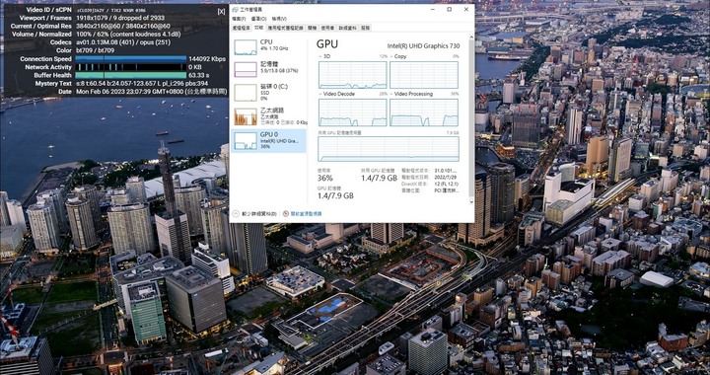Select 乙太網路 Ethernet in the sidebar

[269, 116]
